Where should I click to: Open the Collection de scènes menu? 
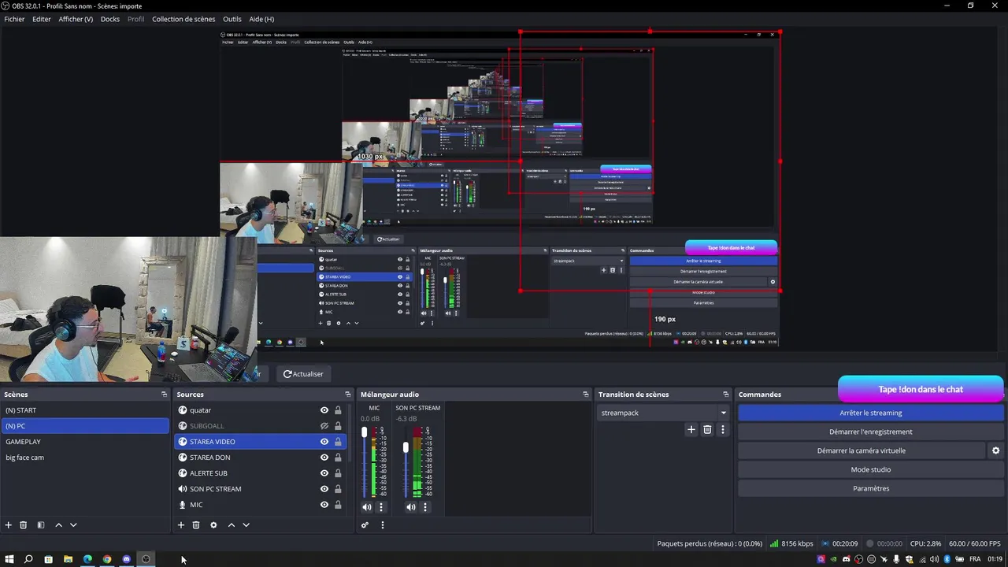[183, 19]
